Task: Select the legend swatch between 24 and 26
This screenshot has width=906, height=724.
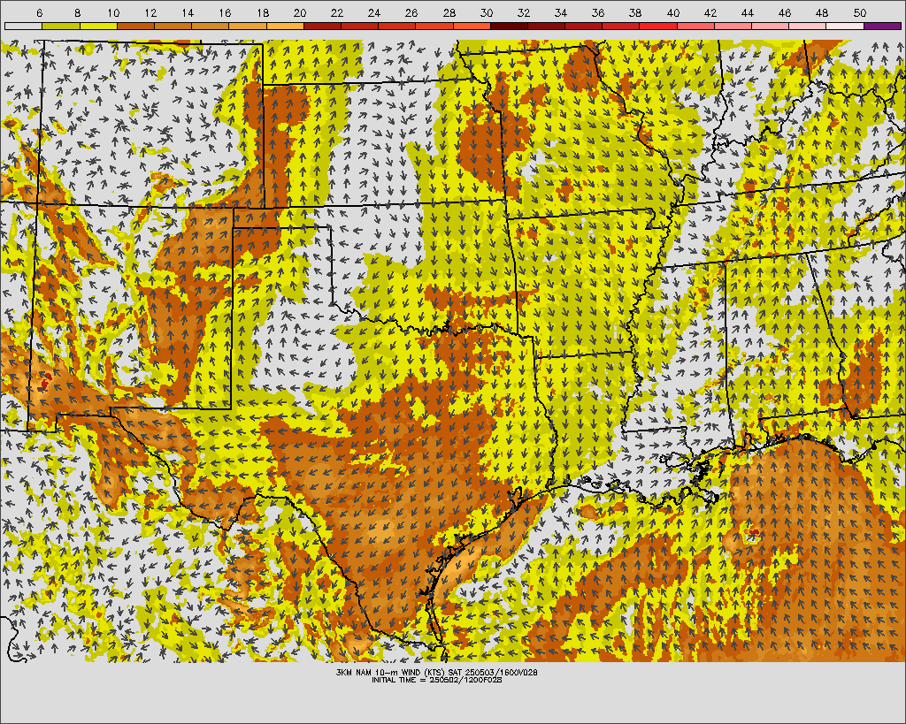Action: (x=397, y=26)
